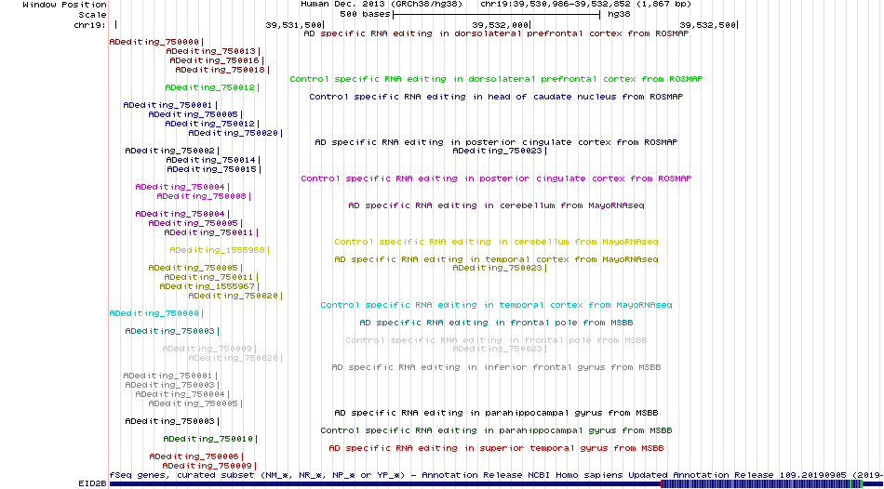Image resolution: width=884 pixels, height=489 pixels.
Task: Click the olive ADediting_750020 item
Action: pyautogui.click(x=235, y=296)
